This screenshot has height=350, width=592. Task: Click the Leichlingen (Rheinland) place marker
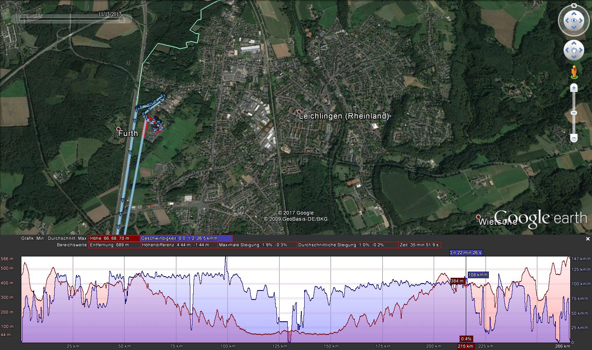point(299,112)
